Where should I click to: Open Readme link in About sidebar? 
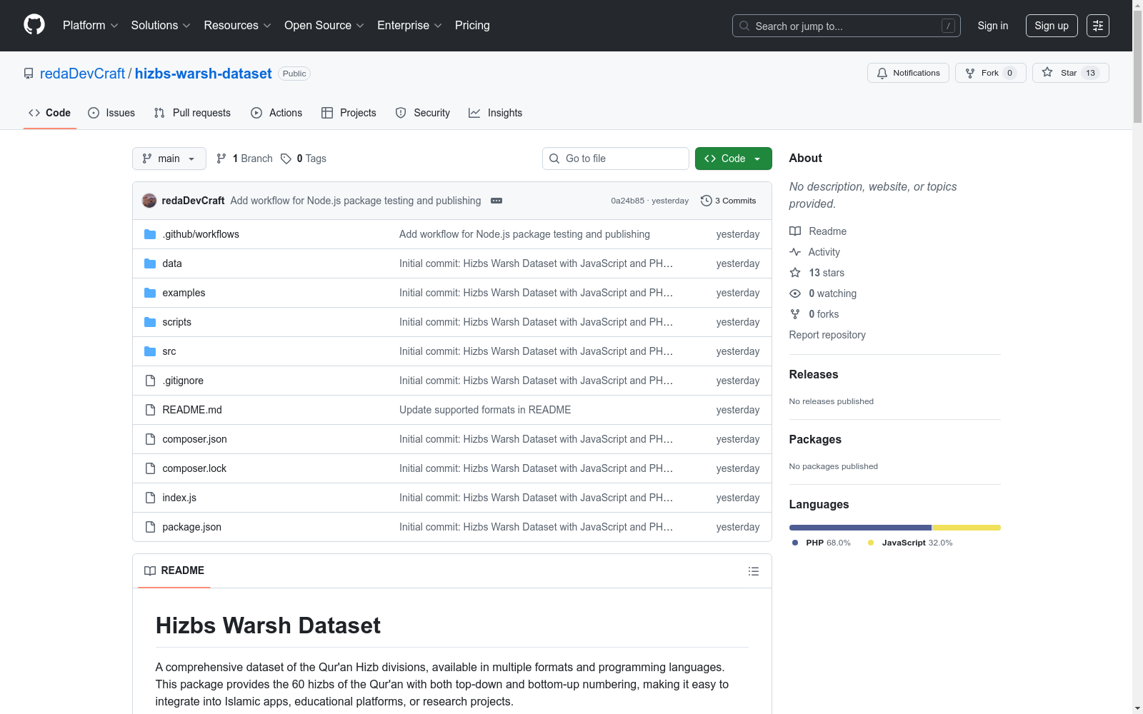tap(818, 231)
